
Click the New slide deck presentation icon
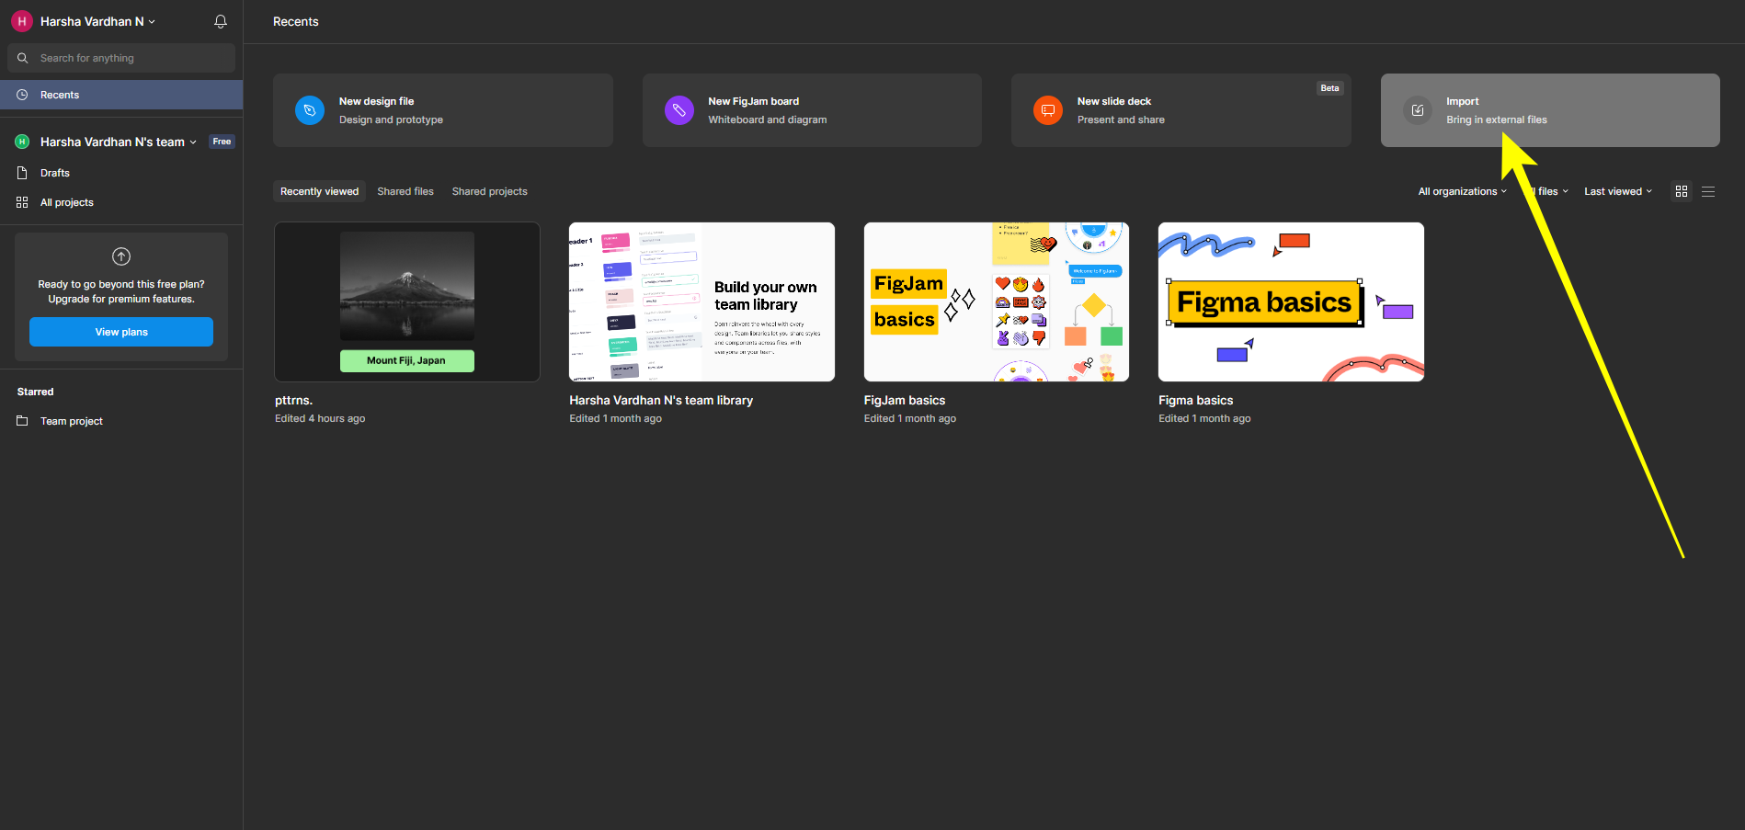tap(1048, 110)
